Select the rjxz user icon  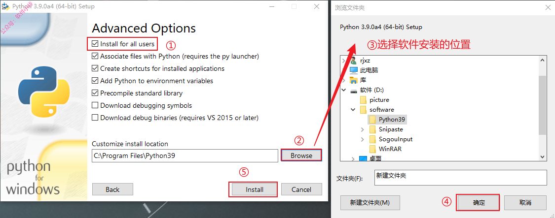[x=353, y=61]
